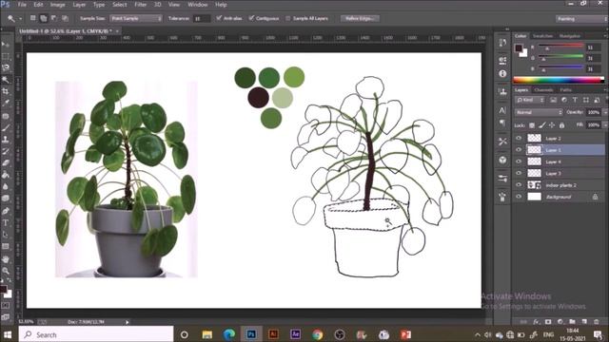This screenshot has width=609, height=342.
Task: Delete layer using trash icon
Action: tap(597, 321)
